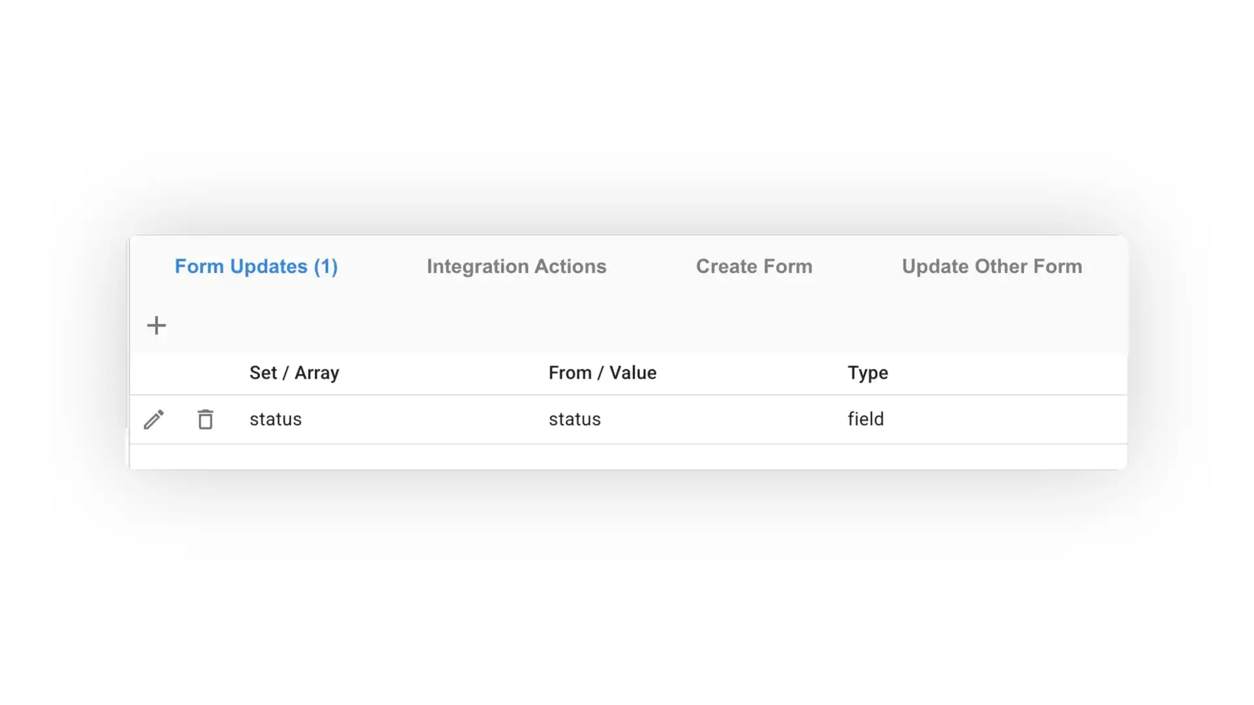The height and width of the screenshot is (705, 1254).
Task: Switch to the Integration Actions tab
Action: click(516, 266)
